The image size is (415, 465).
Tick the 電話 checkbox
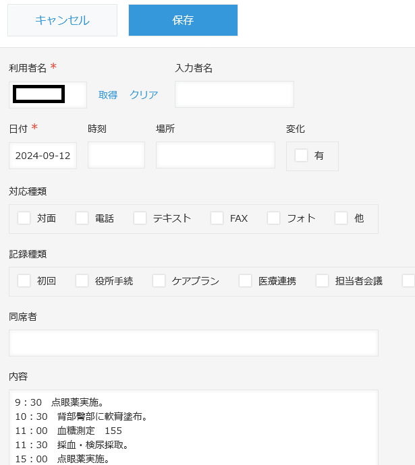tap(82, 218)
